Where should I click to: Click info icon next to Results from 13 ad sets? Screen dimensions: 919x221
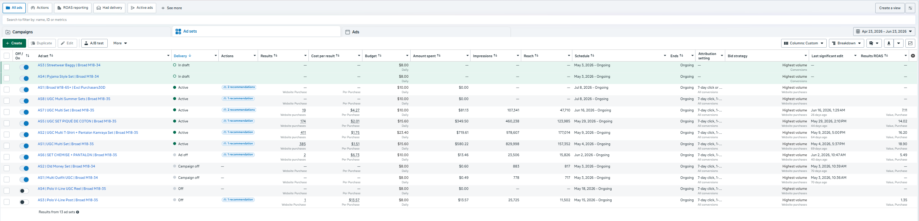78,212
